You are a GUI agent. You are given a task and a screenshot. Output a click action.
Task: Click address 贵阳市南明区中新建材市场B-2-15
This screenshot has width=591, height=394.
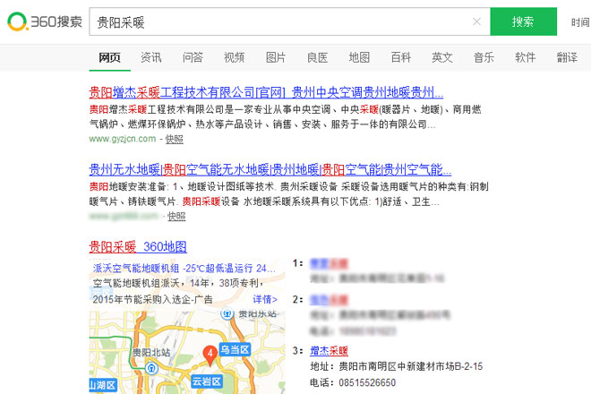(411, 366)
